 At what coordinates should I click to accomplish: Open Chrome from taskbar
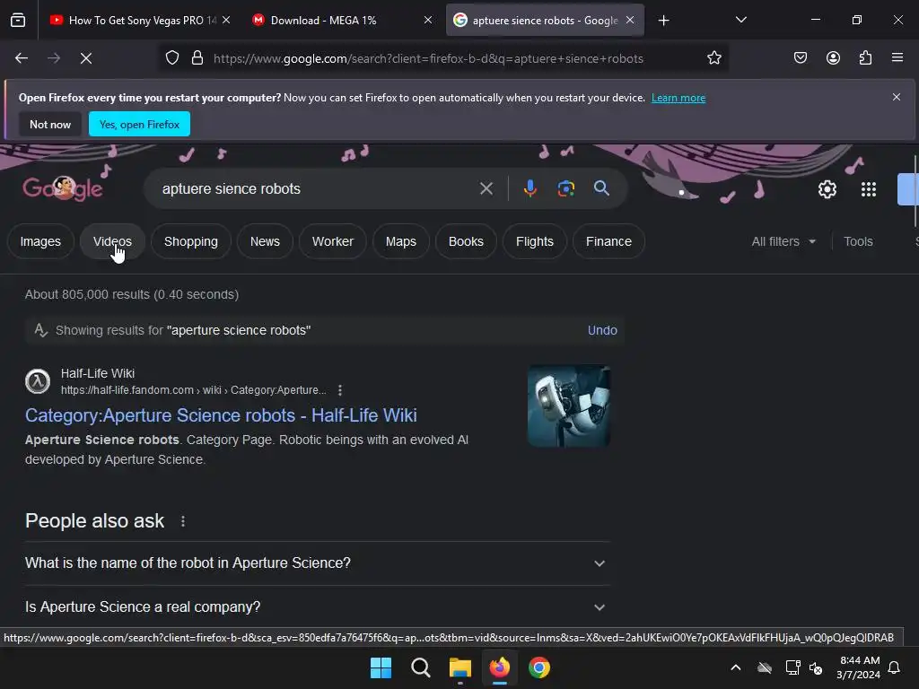pyautogui.click(x=539, y=667)
